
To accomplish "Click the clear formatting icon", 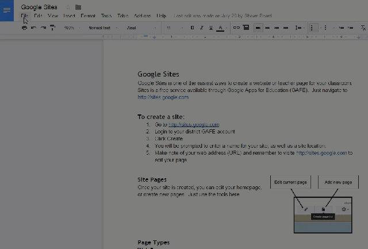I will (363, 28).
